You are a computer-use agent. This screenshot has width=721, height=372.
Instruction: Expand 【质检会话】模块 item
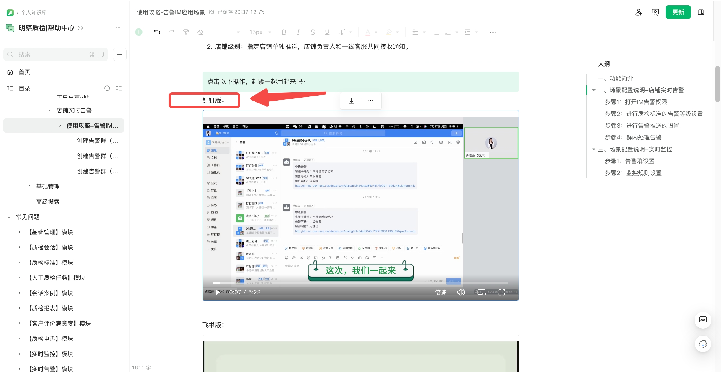19,247
